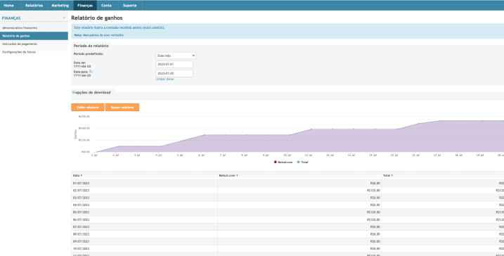Click Betsul.com value in 02/07/2023 row

373,191
